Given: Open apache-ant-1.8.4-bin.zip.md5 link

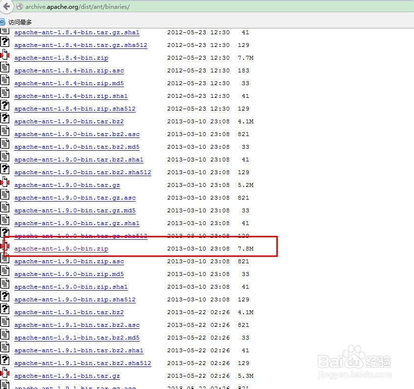Looking at the screenshot, I should click(69, 83).
